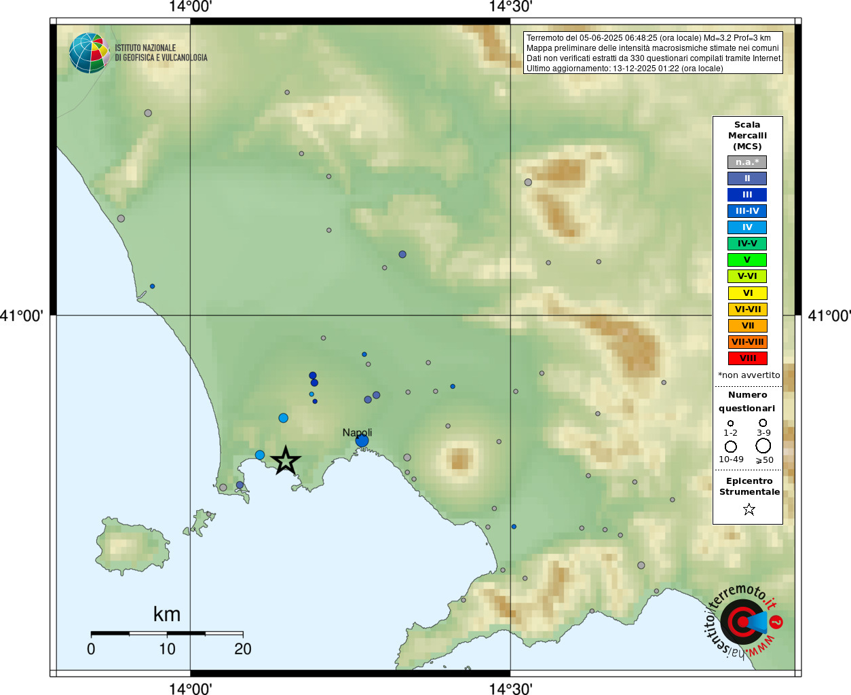
Task: Click the '0' on the scale bar
Action: click(91, 649)
